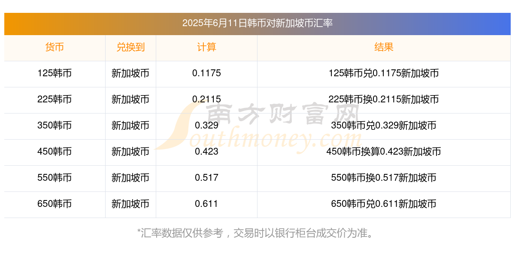Select 新加坡币 in the 650韩币 row
Image resolution: width=515 pixels, height=257 pixels.
tap(130, 204)
